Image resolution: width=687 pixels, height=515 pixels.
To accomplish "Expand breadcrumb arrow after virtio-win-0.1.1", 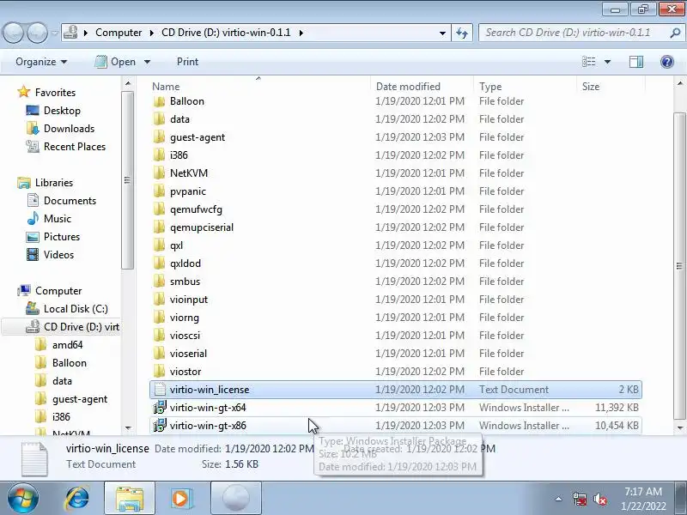I will pyautogui.click(x=301, y=33).
